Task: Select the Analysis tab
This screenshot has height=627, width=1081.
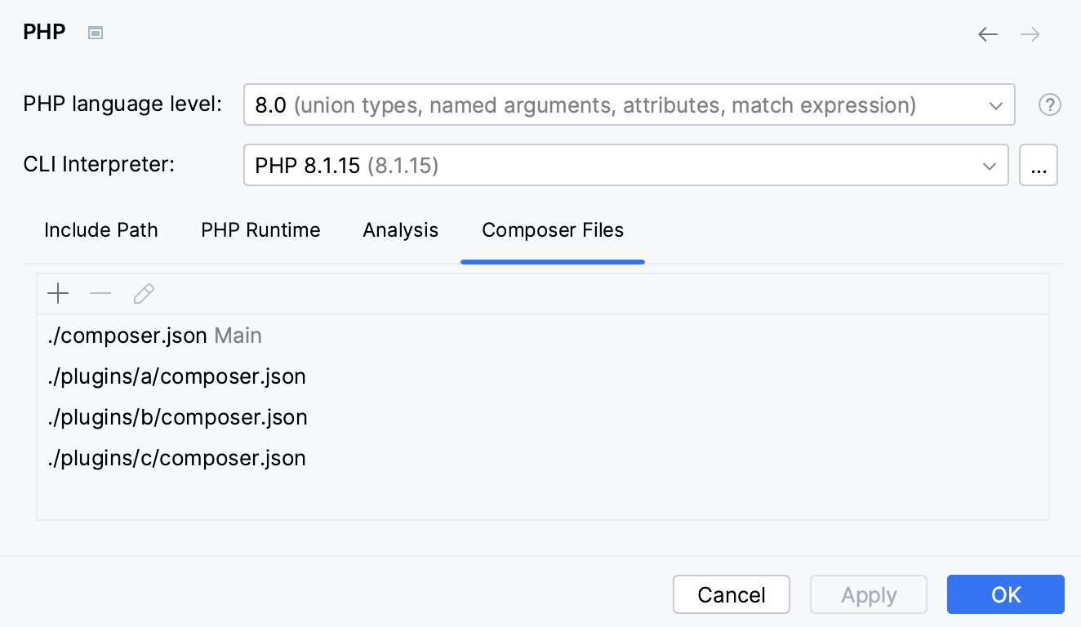Action: tap(400, 230)
